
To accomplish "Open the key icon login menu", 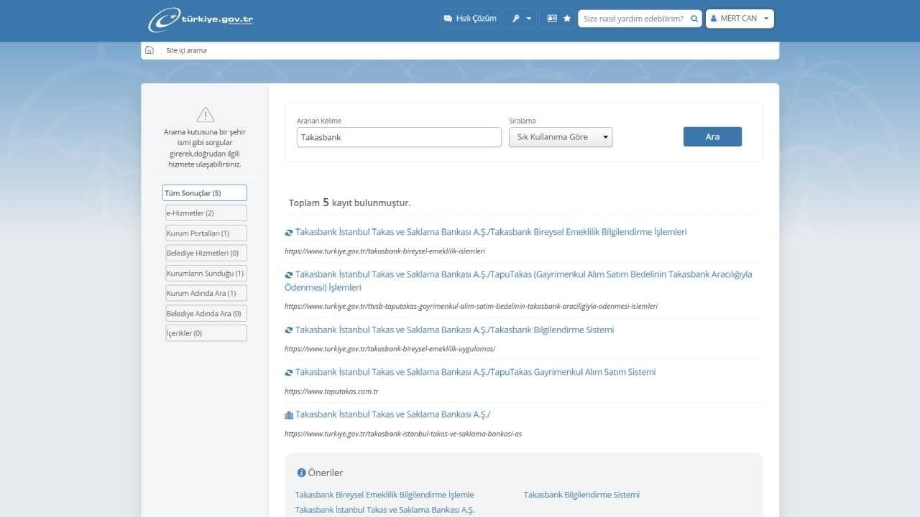I will pyautogui.click(x=522, y=19).
